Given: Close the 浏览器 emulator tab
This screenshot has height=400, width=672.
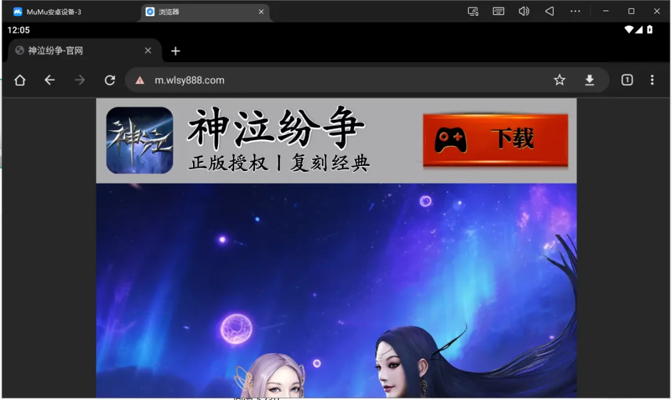Looking at the screenshot, I should click(261, 12).
